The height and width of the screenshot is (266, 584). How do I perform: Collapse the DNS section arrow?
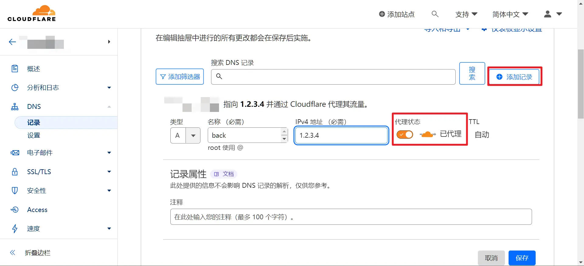coord(109,106)
